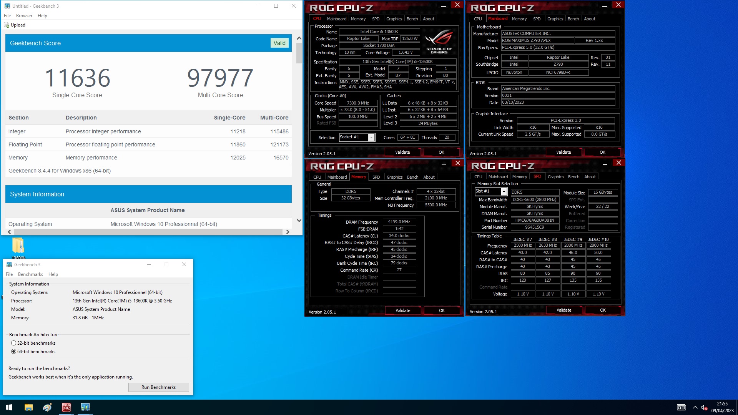Click the ROG CPU-Z taskbar icon
Viewport: 738px width, 415px height.
click(66, 407)
